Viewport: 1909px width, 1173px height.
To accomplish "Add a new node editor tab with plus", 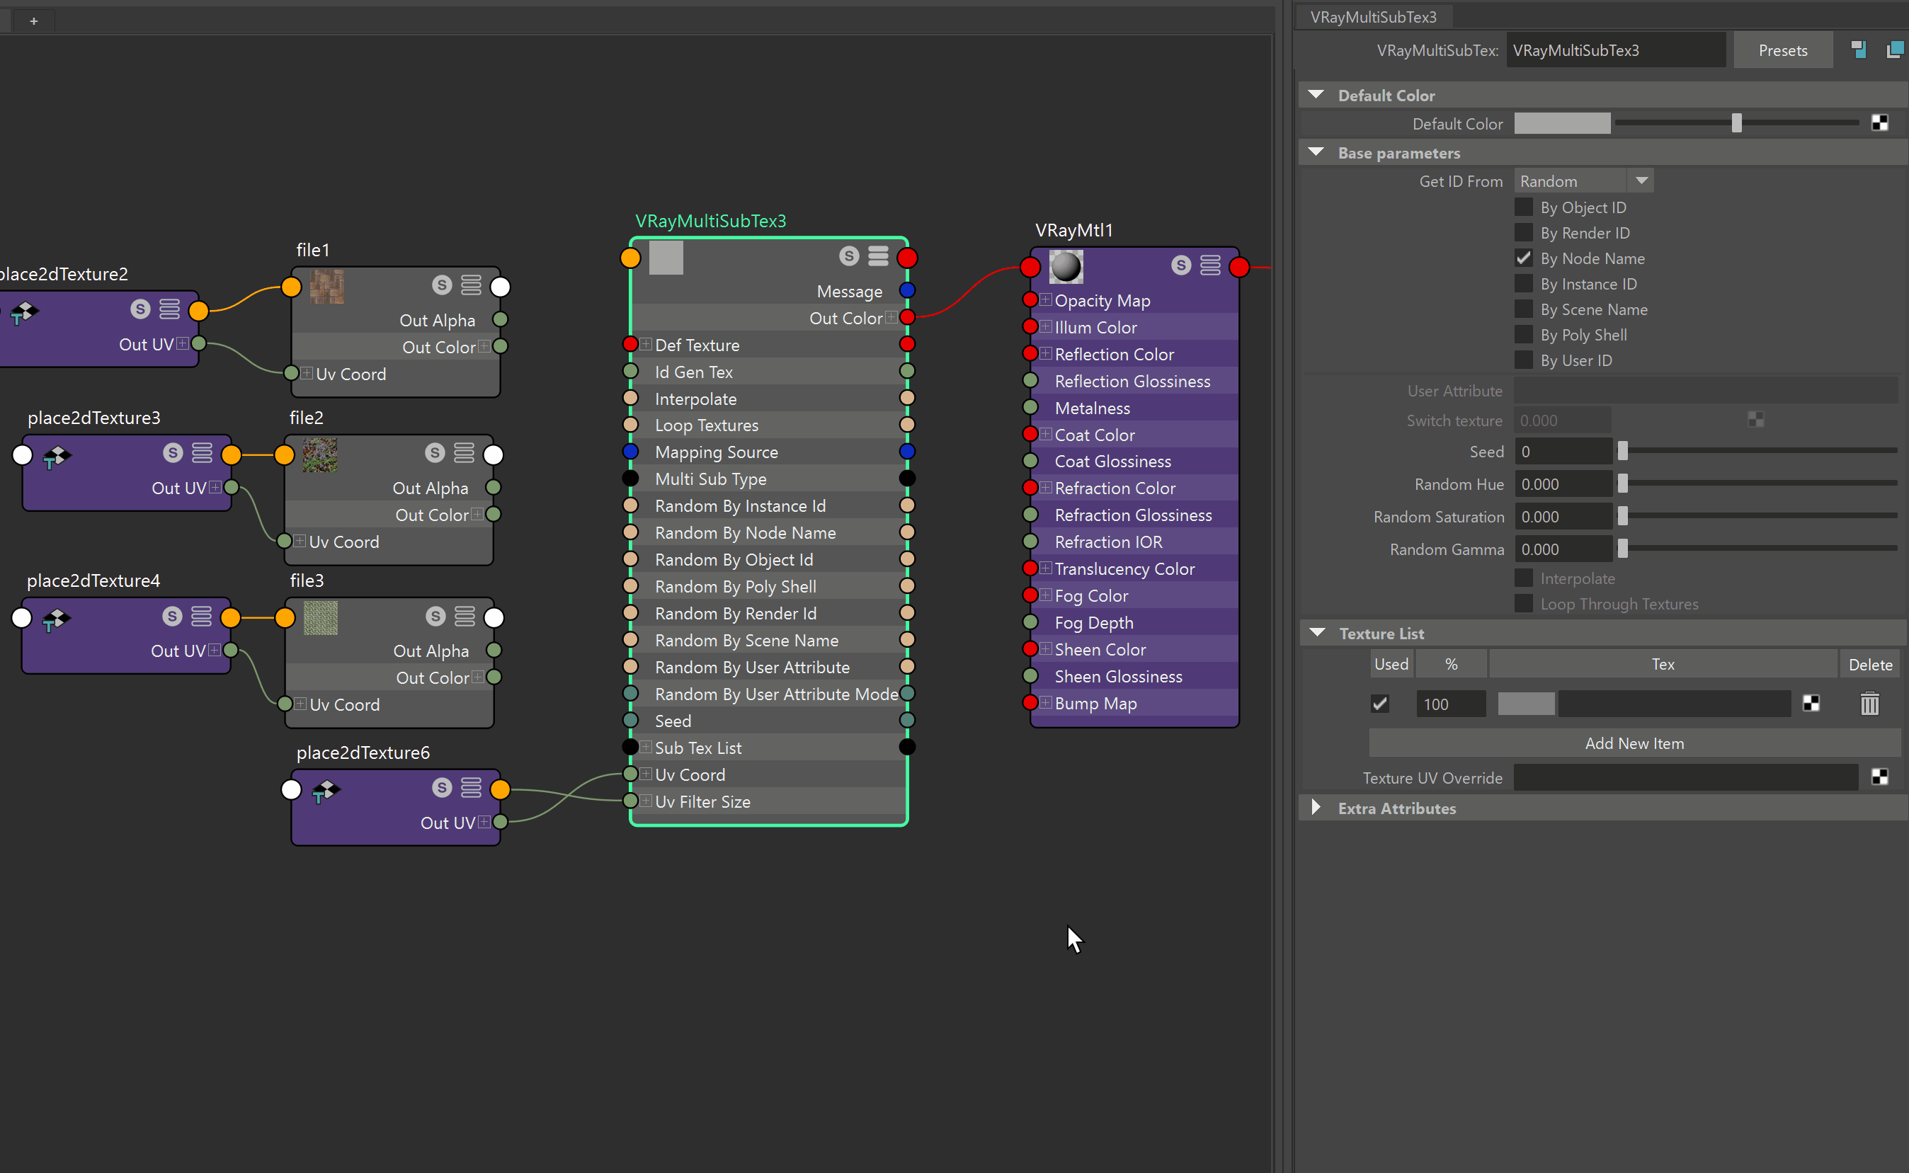I will click(x=33, y=21).
